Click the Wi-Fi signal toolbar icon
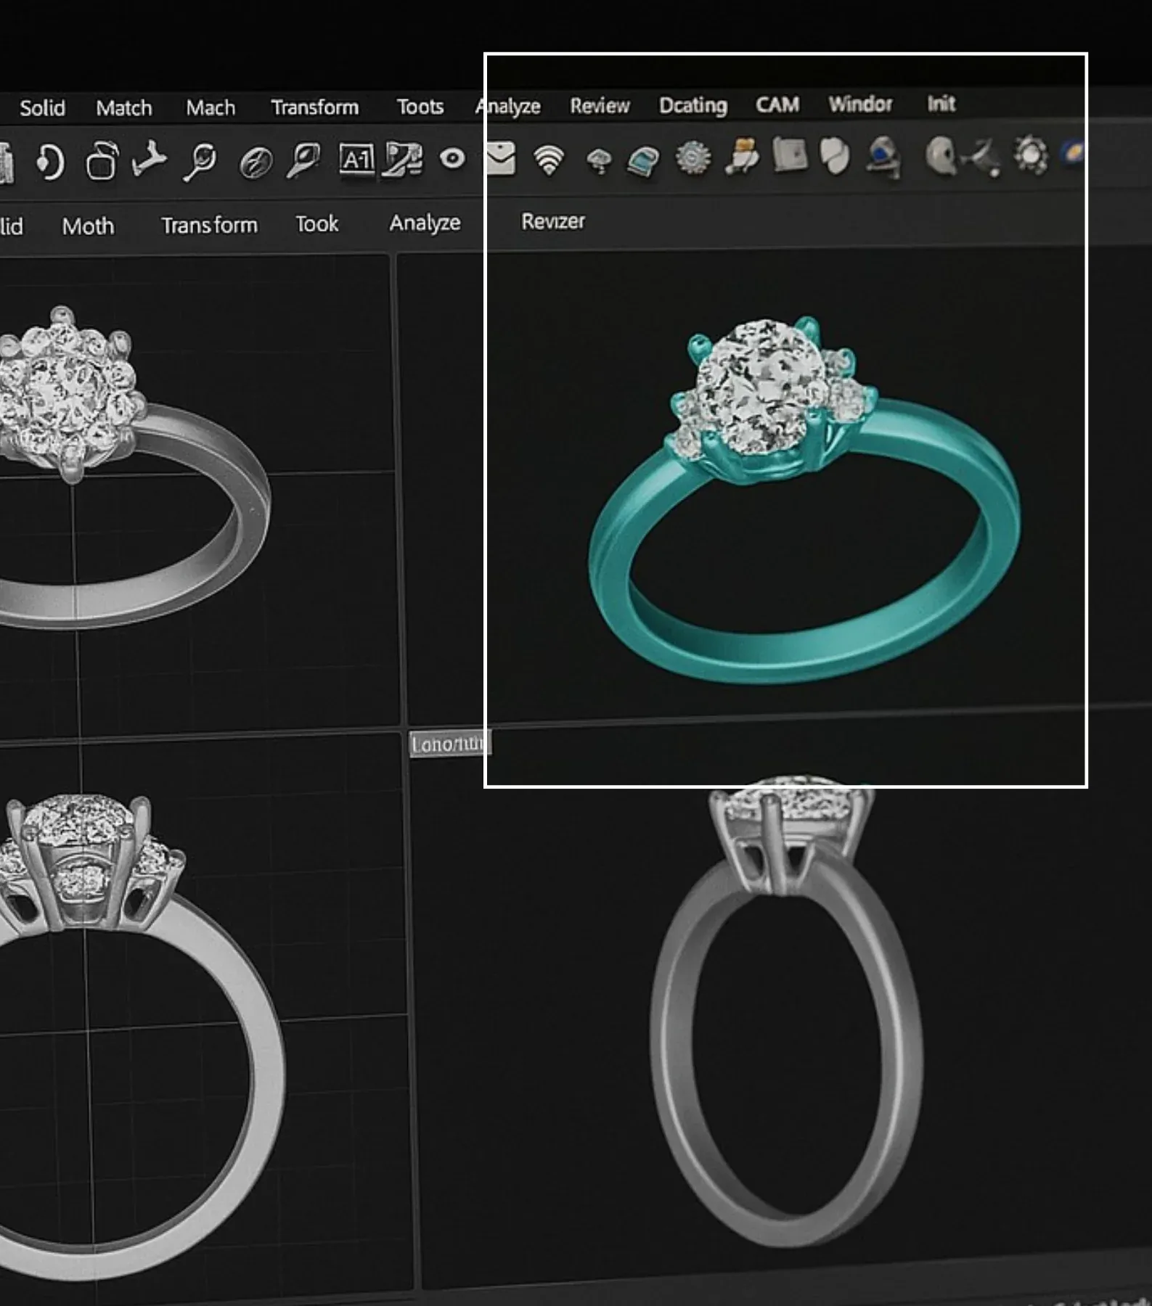 (x=549, y=160)
